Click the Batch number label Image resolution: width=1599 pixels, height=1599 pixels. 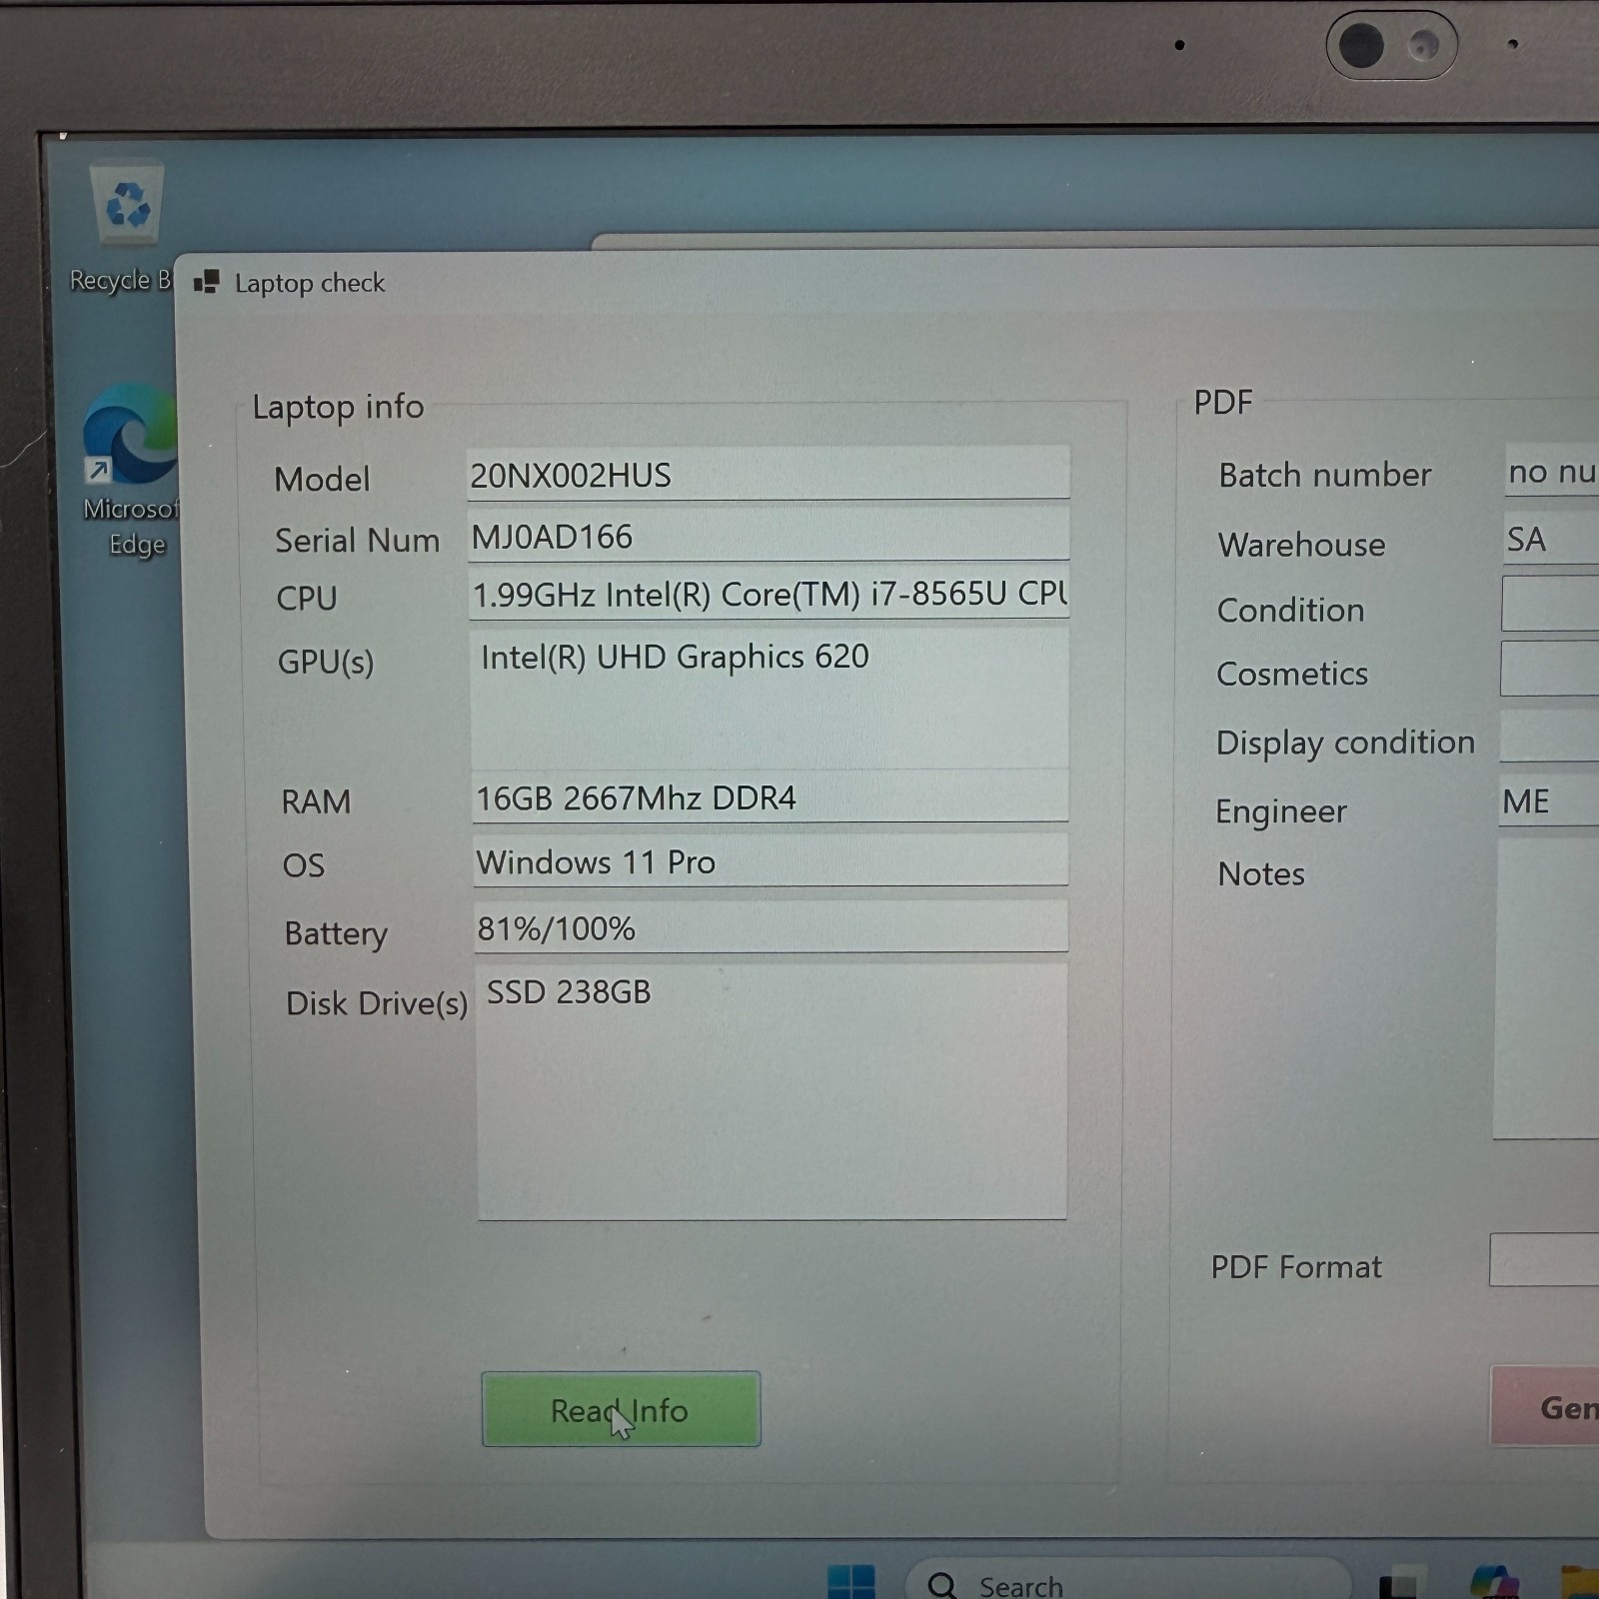tap(1325, 474)
